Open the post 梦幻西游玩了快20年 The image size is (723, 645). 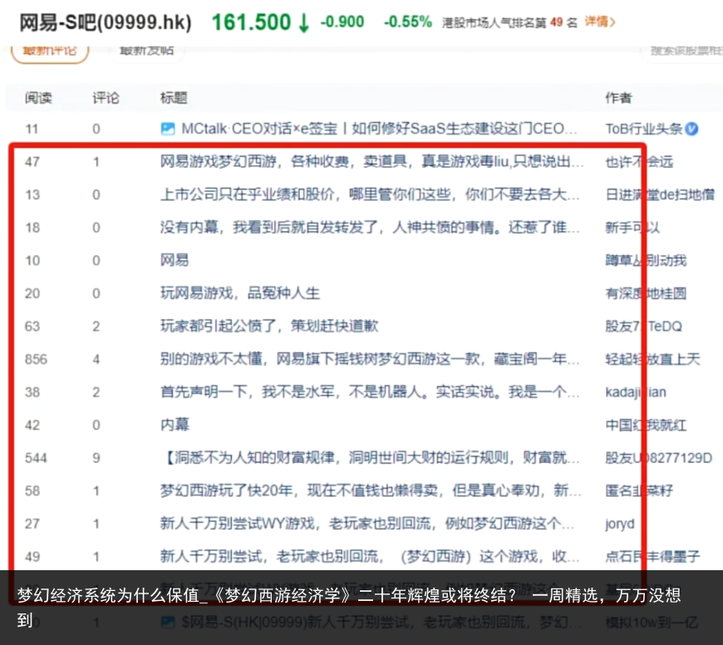(x=371, y=490)
